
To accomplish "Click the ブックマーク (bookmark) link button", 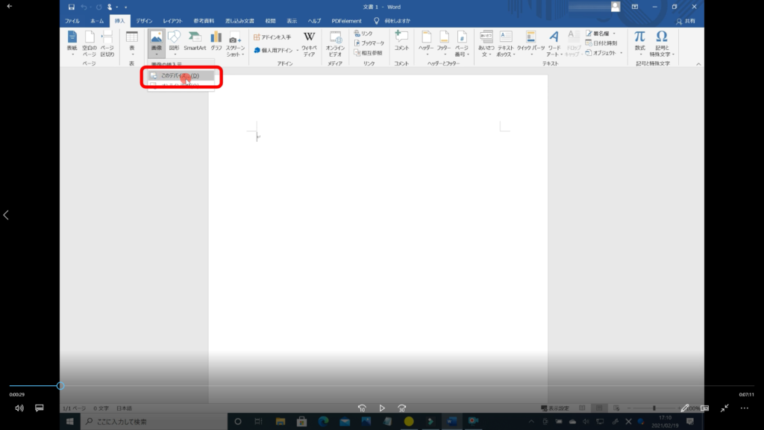I will pyautogui.click(x=371, y=43).
